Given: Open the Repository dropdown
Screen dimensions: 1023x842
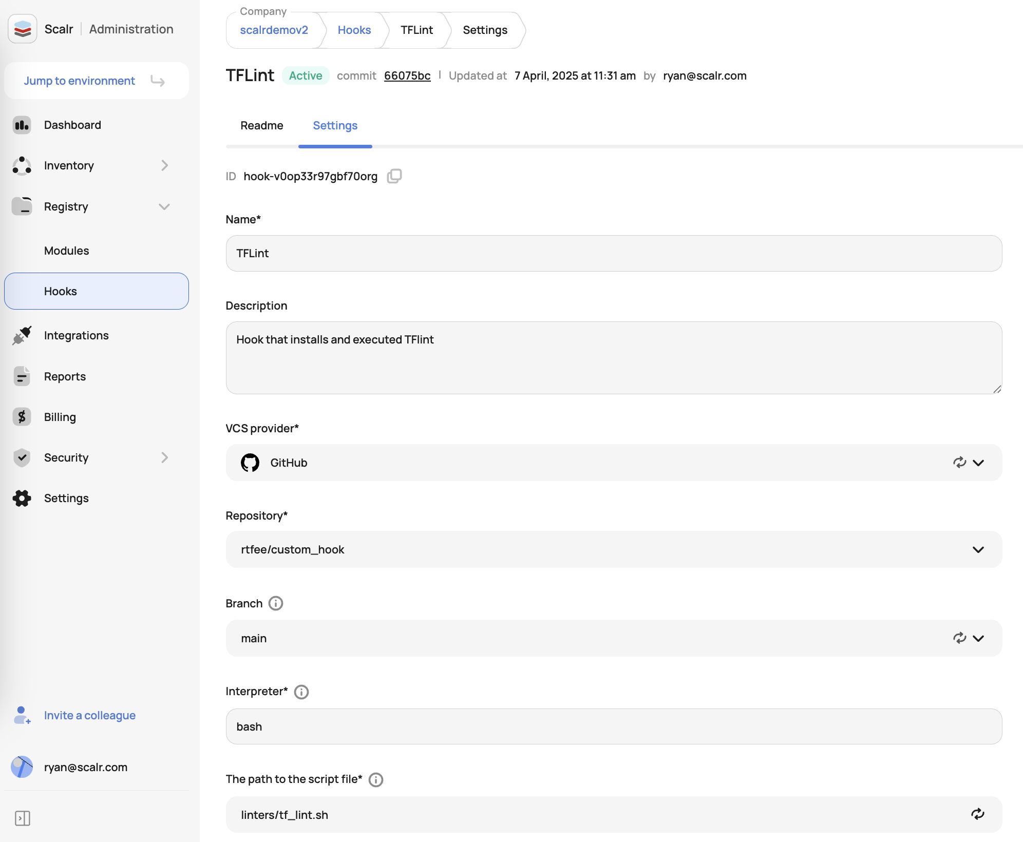Looking at the screenshot, I should (x=978, y=549).
